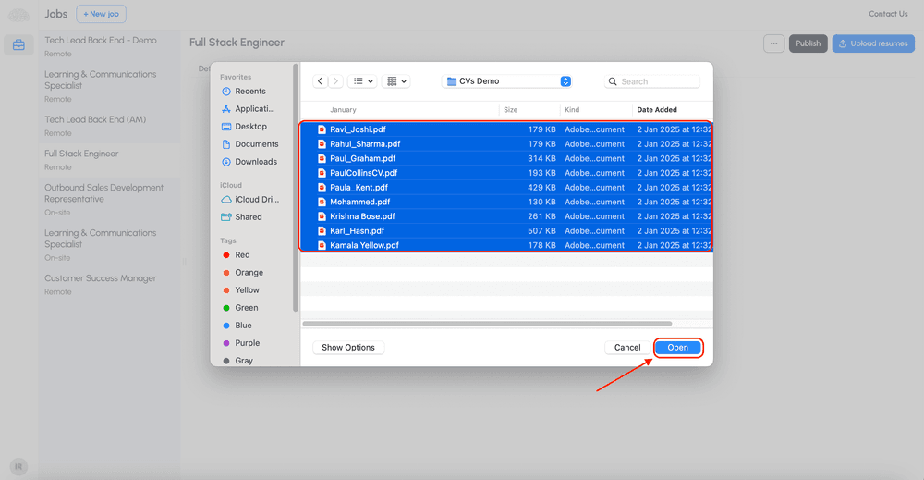Image resolution: width=924 pixels, height=480 pixels.
Task: Open the list view options dropdown
Action: pos(363,81)
